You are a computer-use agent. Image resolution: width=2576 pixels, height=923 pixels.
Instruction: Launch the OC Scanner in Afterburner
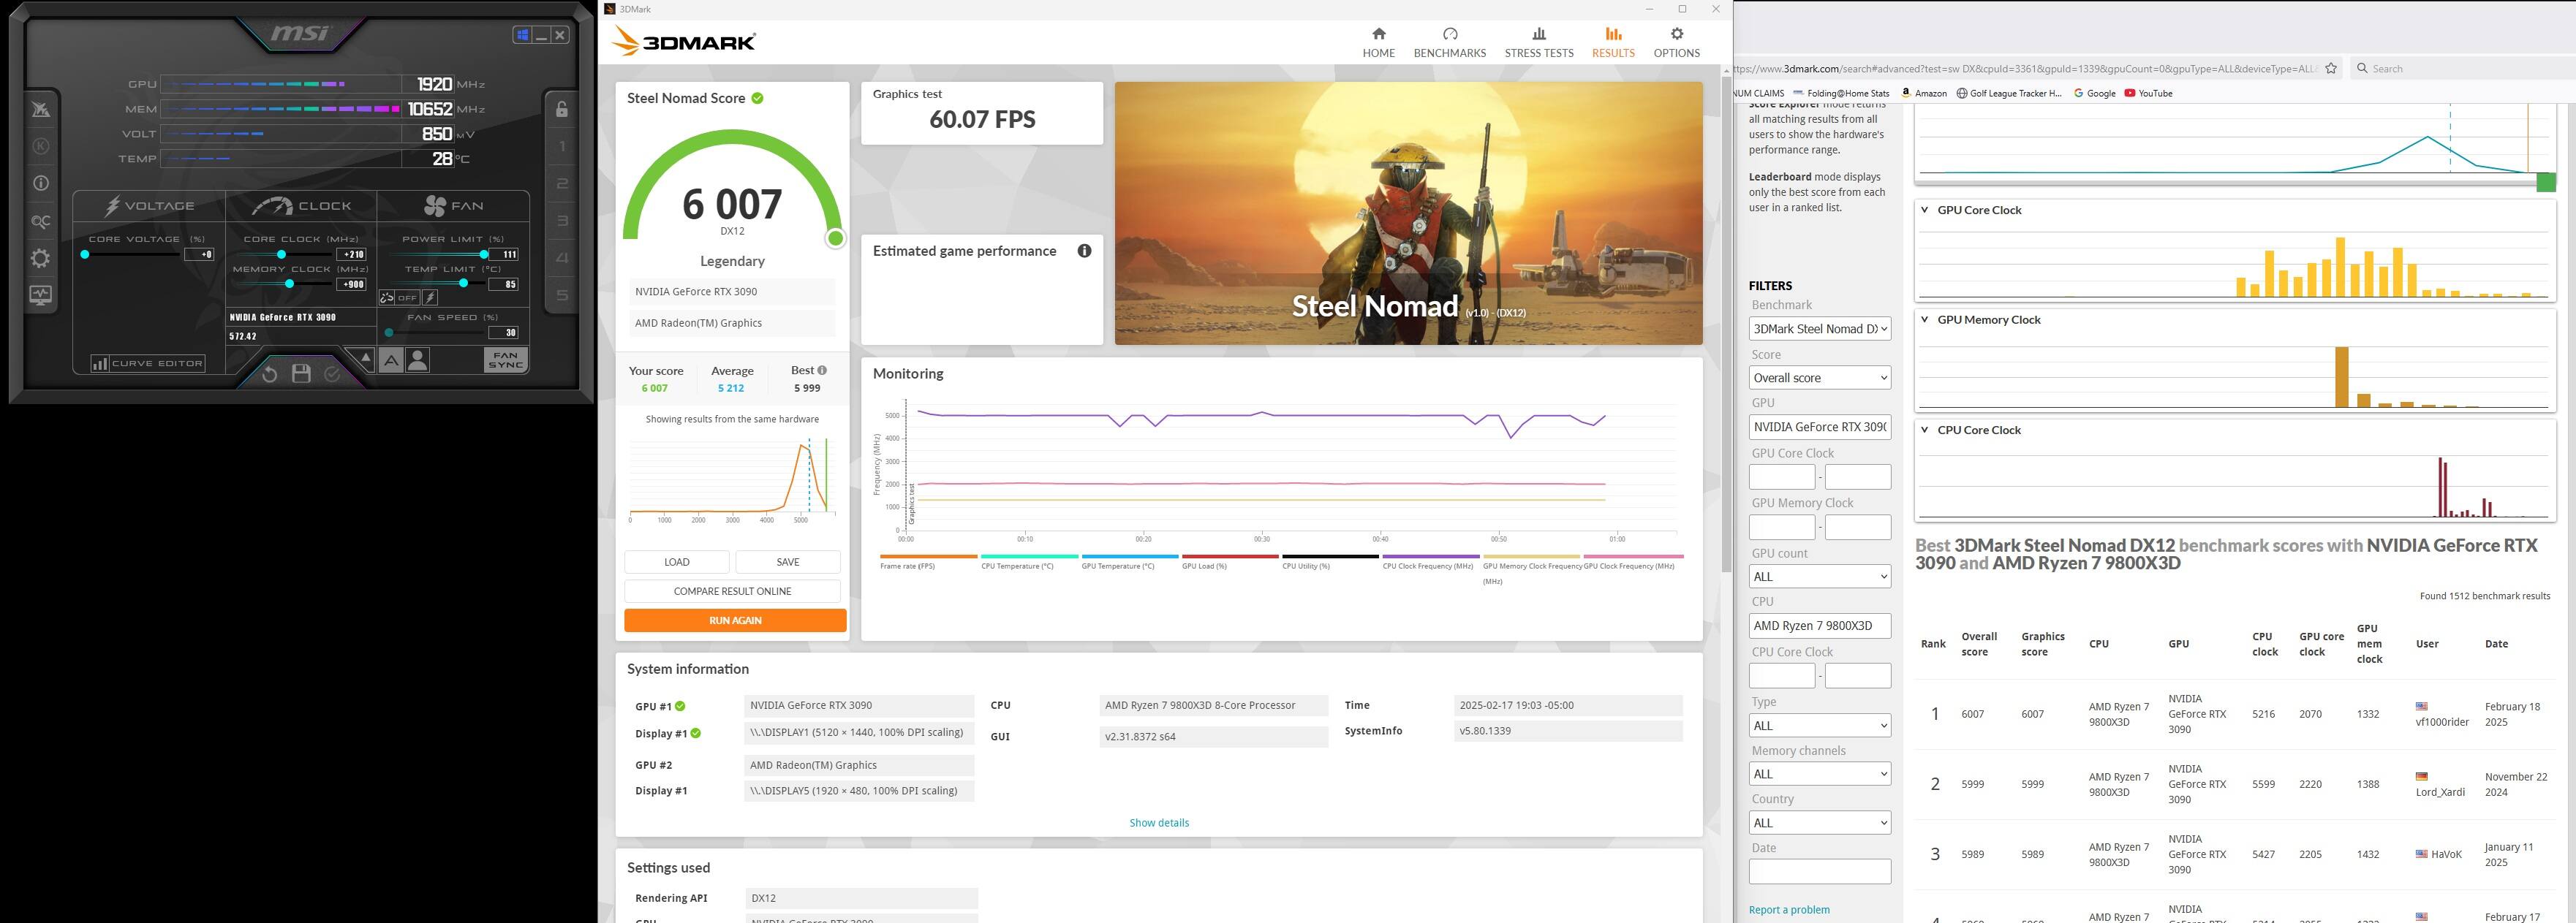(41, 222)
